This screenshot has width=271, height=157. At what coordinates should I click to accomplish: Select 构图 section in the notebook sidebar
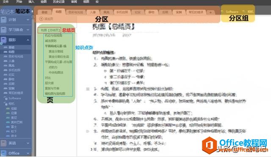click(11, 52)
